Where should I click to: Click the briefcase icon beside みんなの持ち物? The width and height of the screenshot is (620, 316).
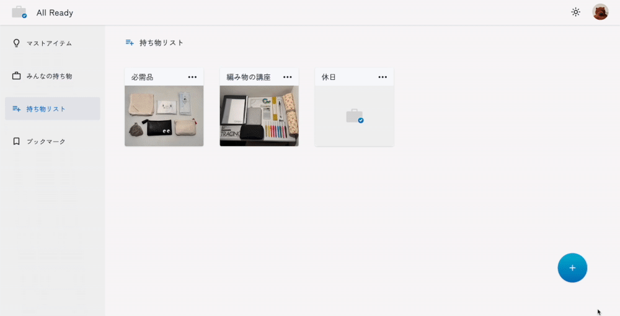click(x=16, y=76)
